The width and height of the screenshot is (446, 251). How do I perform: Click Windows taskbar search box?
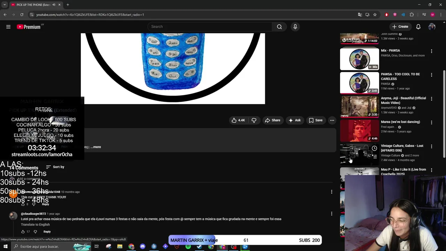(51, 246)
